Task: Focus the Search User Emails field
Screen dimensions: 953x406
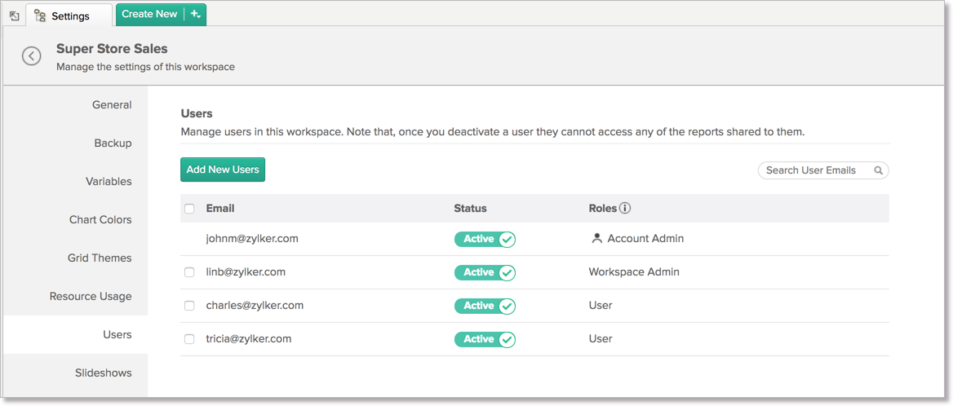Action: (813, 170)
